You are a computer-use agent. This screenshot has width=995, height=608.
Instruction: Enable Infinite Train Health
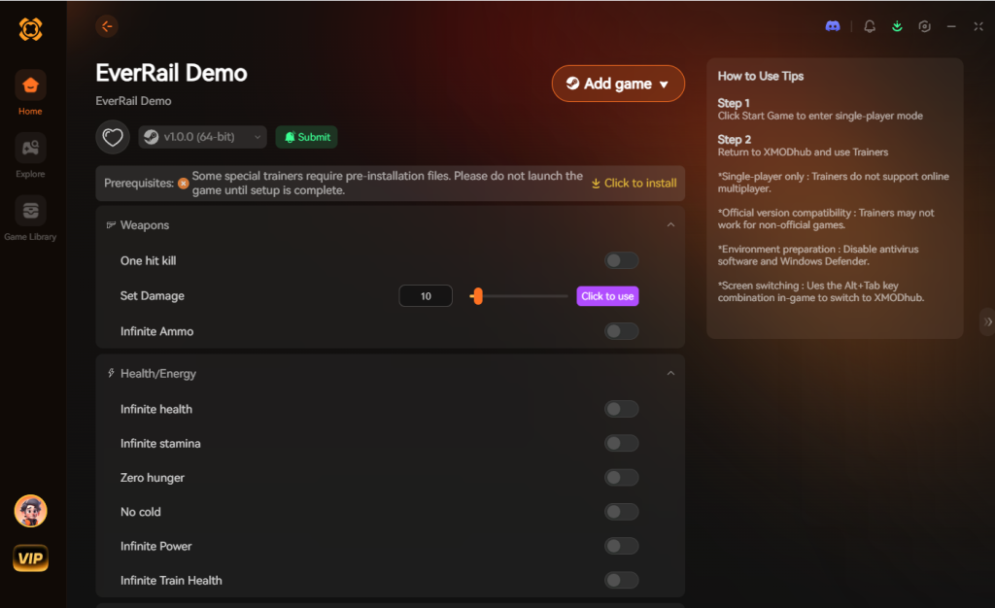click(621, 580)
